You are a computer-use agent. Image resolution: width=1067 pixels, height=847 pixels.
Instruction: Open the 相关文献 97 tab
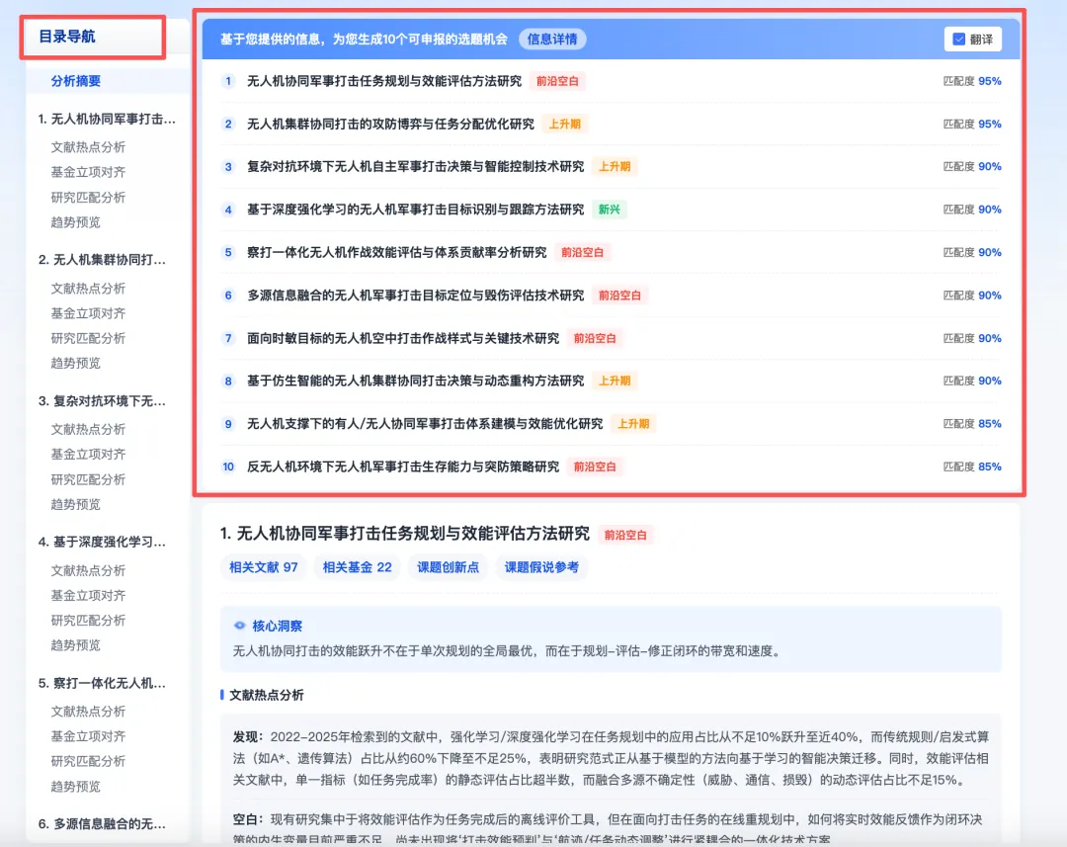point(264,567)
